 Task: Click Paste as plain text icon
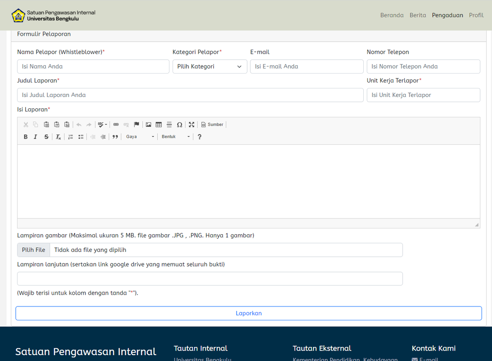[57, 125]
